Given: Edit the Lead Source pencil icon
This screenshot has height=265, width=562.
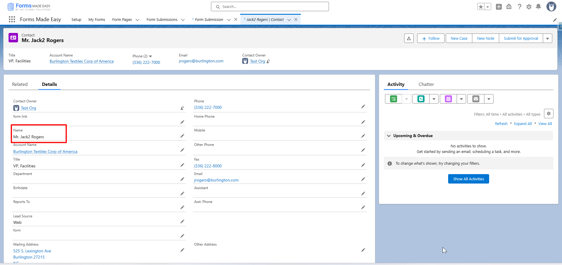Looking at the screenshot, I should pyautogui.click(x=182, y=221).
